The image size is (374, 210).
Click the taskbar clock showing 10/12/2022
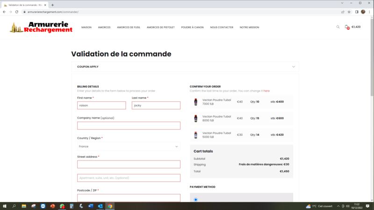coord(357,206)
